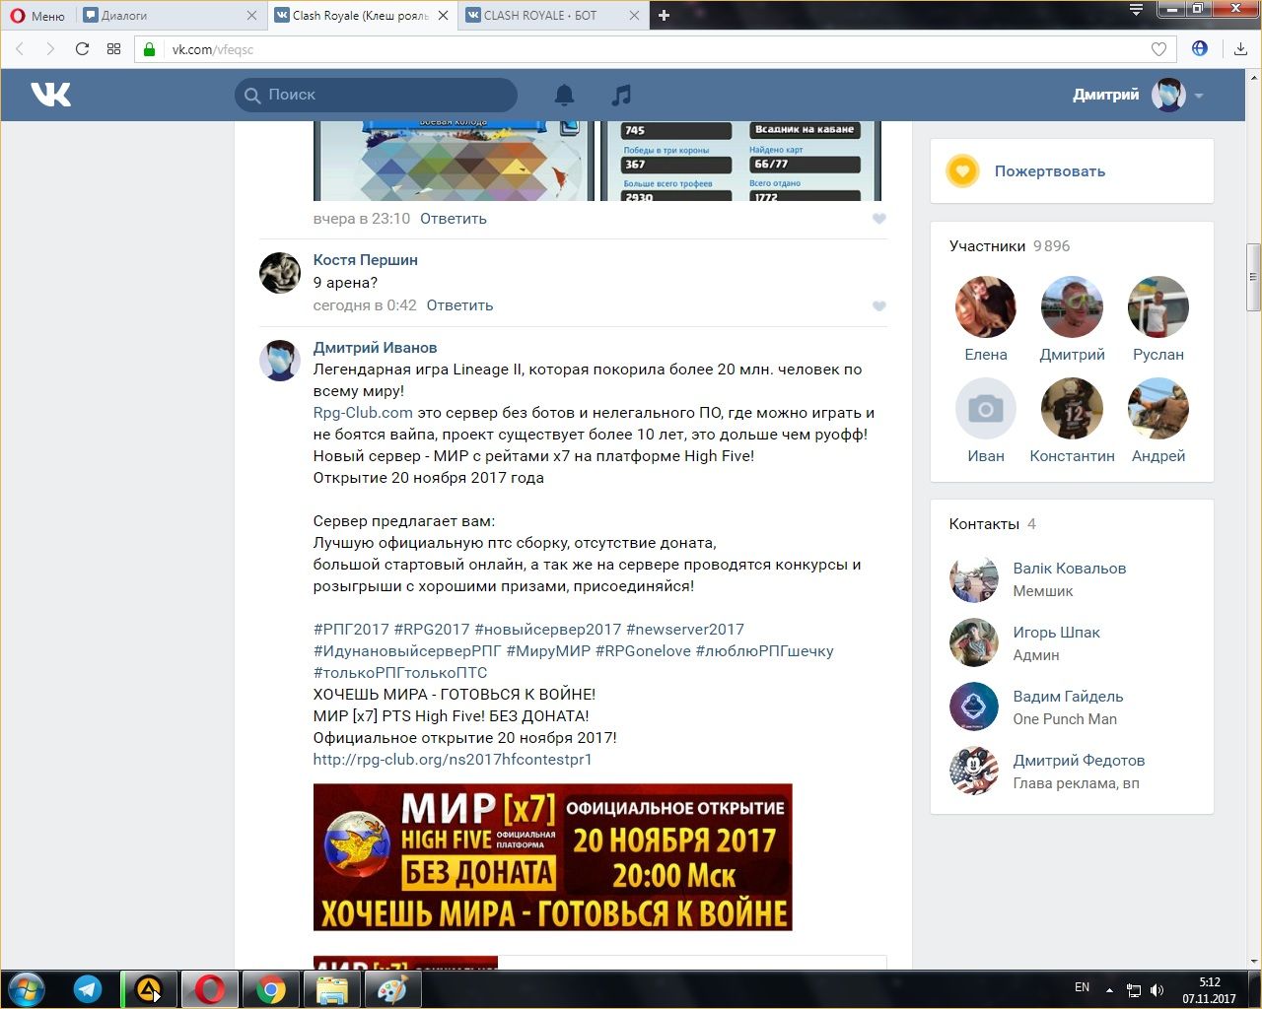Image resolution: width=1262 pixels, height=1009 pixels.
Task: Open the VK music player
Action: (x=621, y=95)
